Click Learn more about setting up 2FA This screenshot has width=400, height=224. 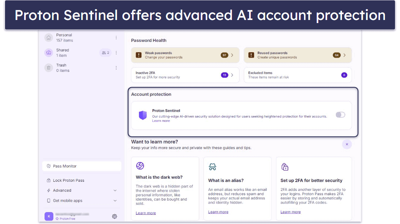[x=291, y=212]
